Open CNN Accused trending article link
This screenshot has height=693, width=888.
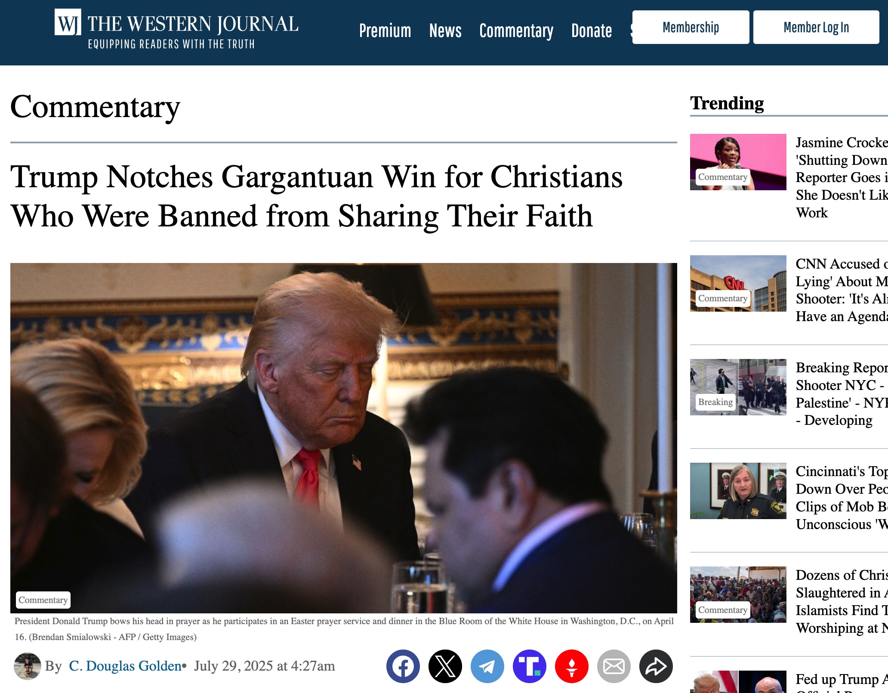[842, 290]
